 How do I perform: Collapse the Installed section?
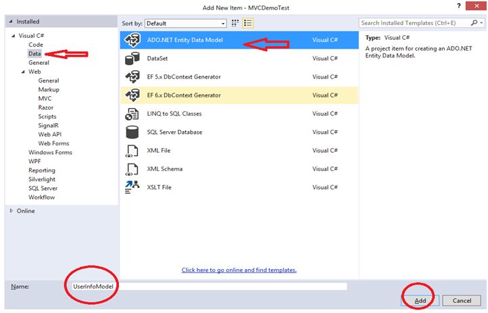11,22
